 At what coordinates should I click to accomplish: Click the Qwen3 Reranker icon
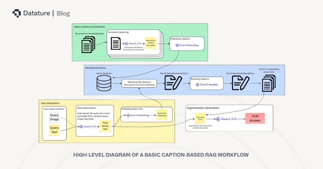[x=197, y=84]
